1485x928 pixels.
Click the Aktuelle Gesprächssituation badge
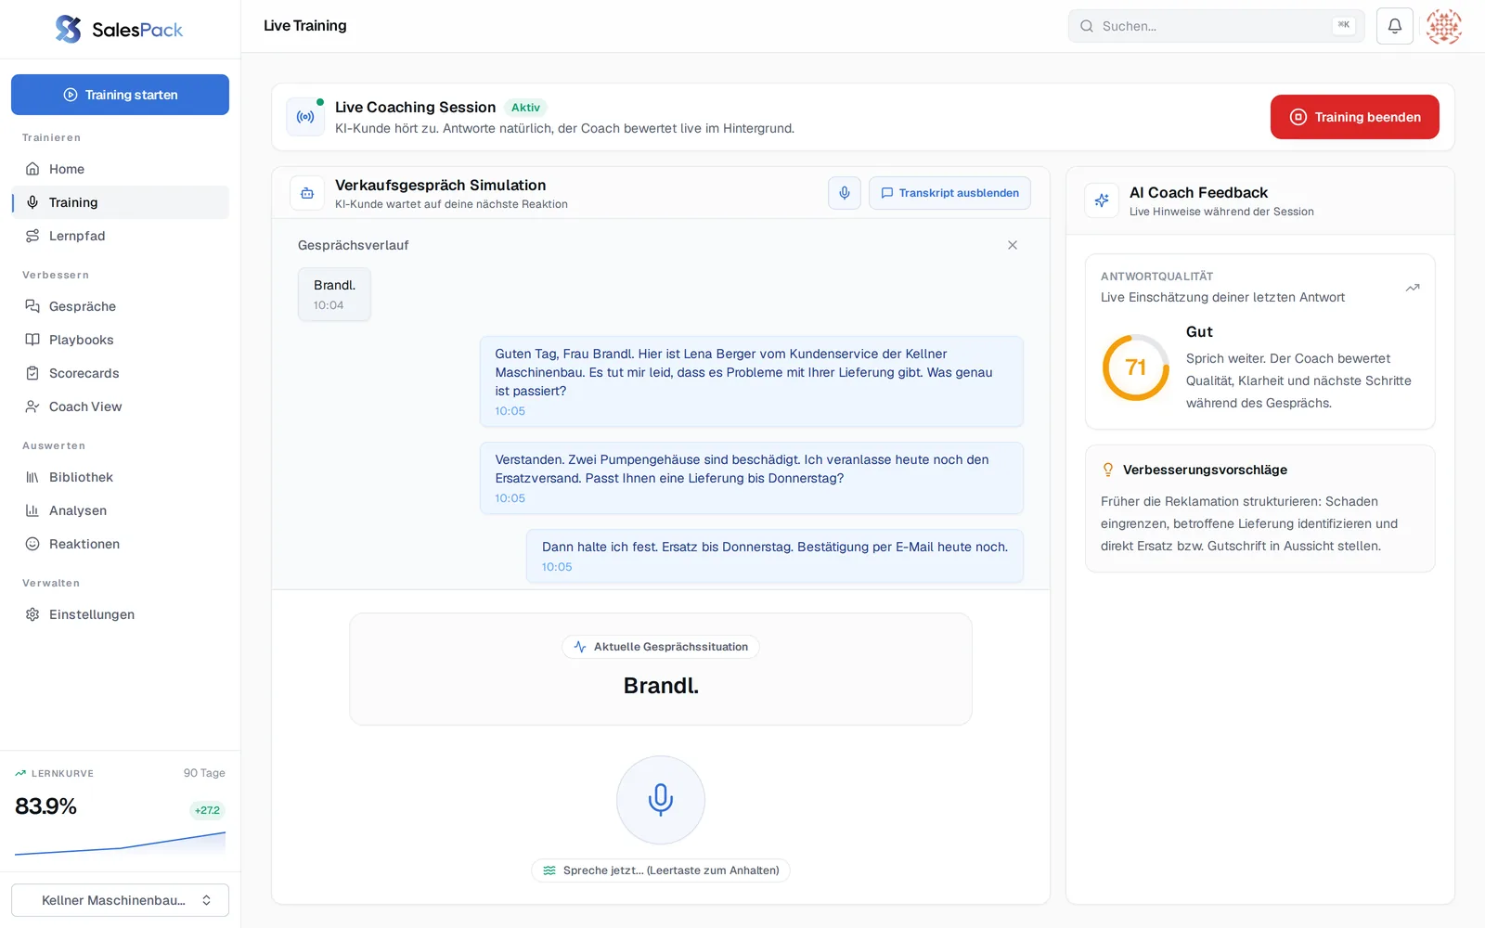pyautogui.click(x=661, y=647)
